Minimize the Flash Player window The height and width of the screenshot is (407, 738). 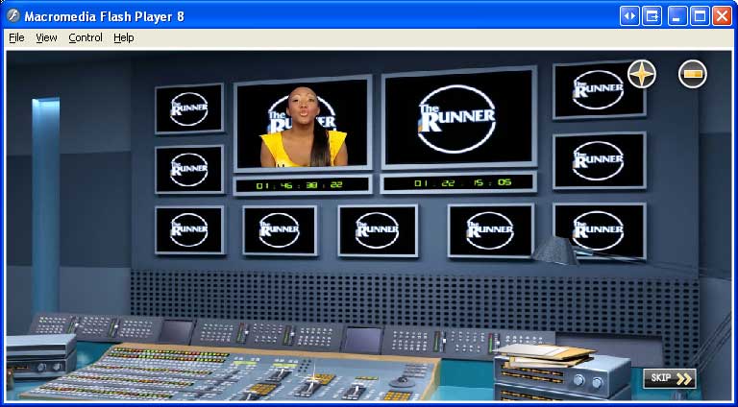click(676, 16)
